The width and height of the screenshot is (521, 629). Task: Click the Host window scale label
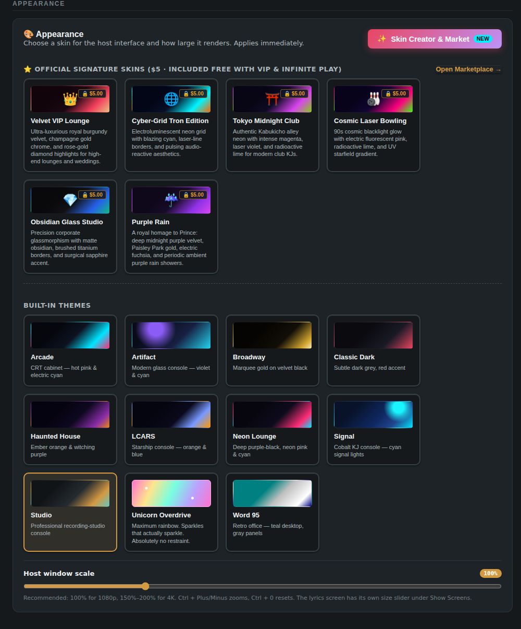coord(59,574)
